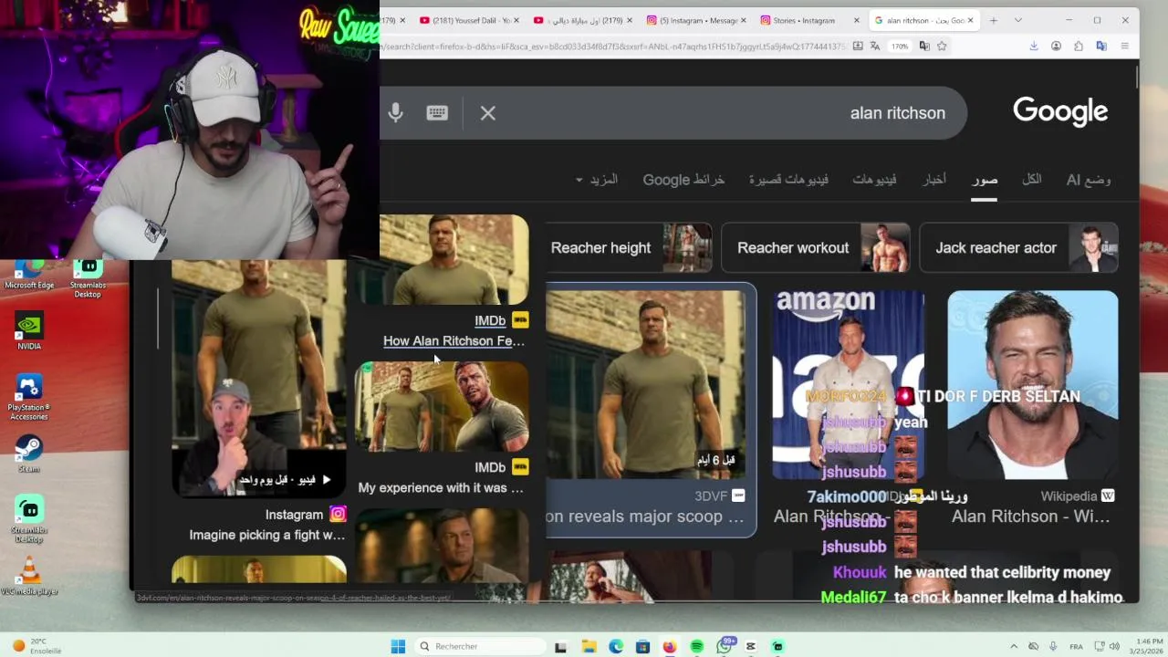The width and height of the screenshot is (1168, 657).
Task: Select the Images (صور) tab
Action: (985, 180)
